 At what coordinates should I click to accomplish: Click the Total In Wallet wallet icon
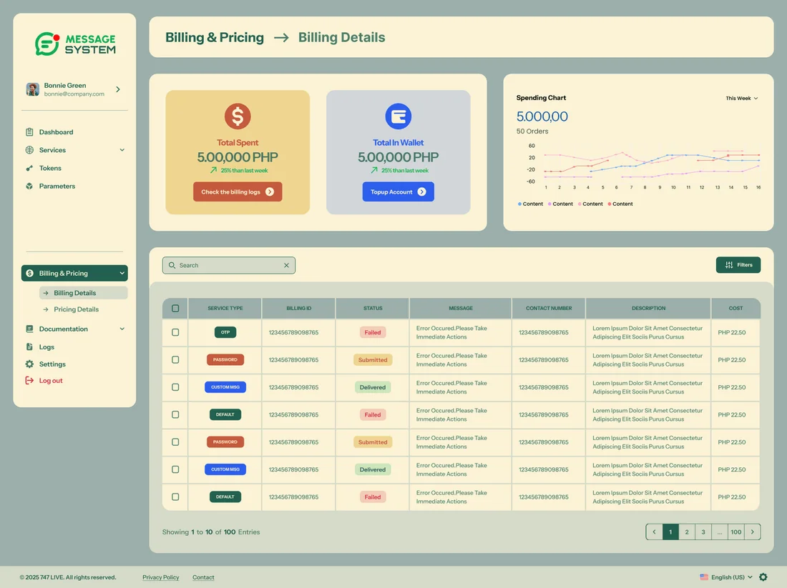coord(398,116)
